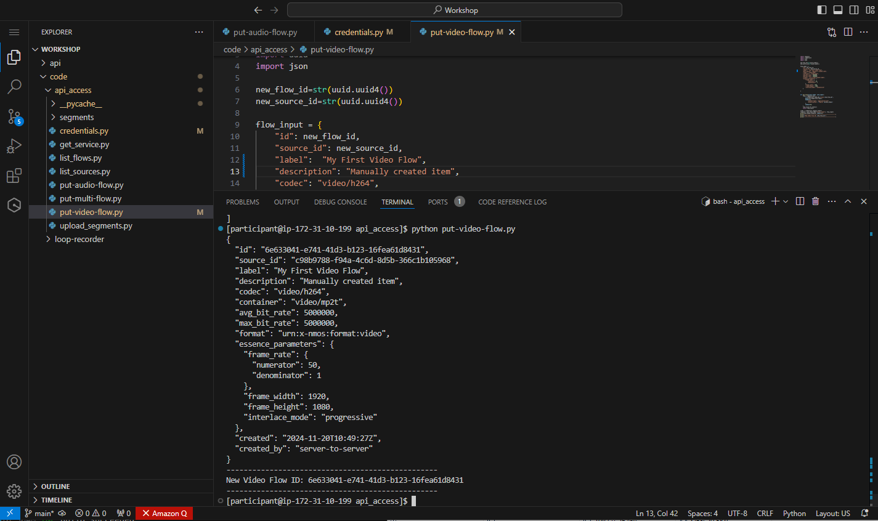This screenshot has width=878, height=521.
Task: Expand the segments folder
Action: point(121,117)
